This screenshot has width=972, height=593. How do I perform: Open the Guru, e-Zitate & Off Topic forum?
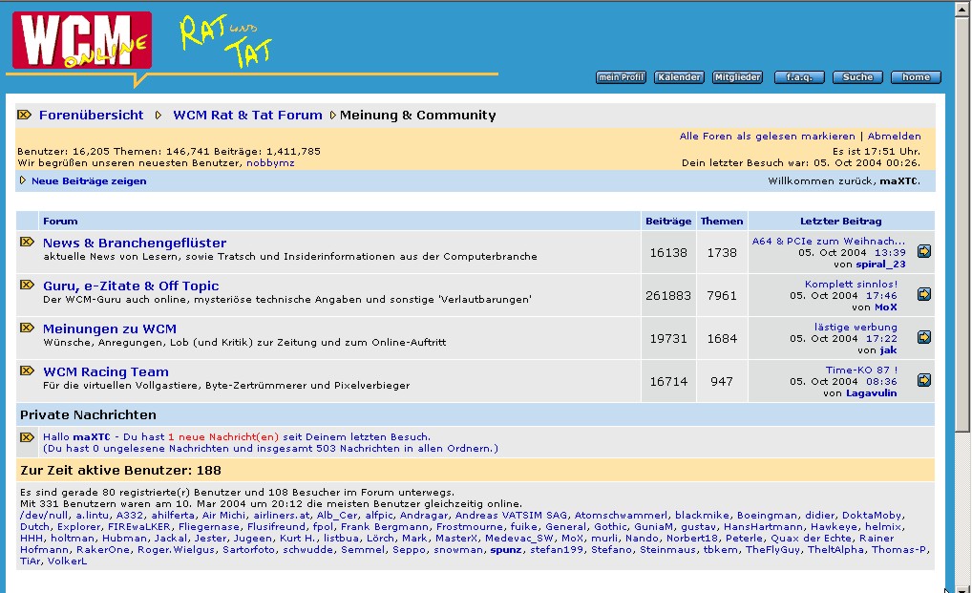(131, 286)
